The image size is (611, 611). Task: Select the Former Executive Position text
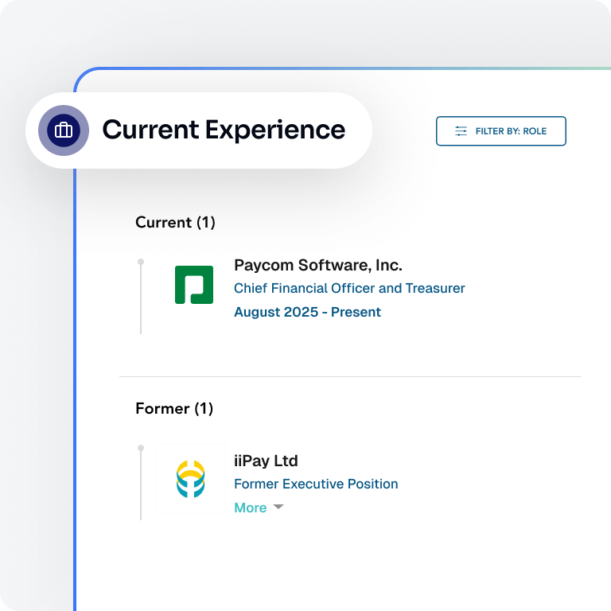click(x=316, y=484)
